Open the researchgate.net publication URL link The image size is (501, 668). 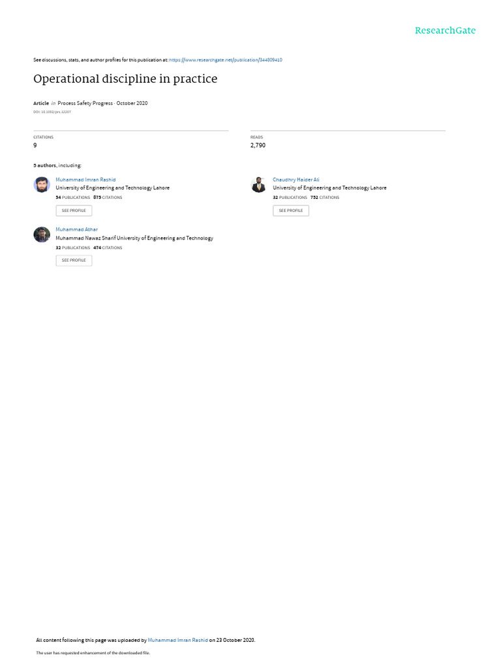pyautogui.click(x=225, y=60)
